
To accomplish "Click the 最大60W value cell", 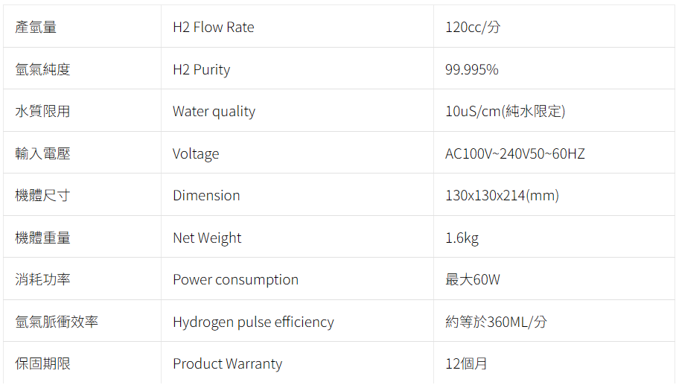I will pos(473,280).
